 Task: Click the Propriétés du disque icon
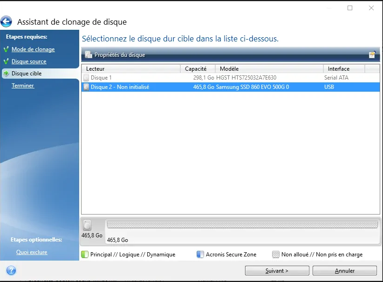88,55
